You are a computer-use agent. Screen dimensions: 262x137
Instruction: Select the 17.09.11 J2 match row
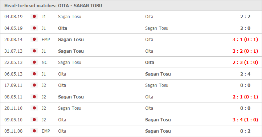click(x=131, y=85)
